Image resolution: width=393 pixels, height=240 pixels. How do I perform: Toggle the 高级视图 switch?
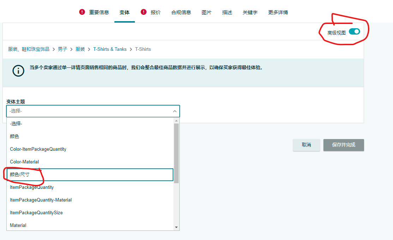(355, 31)
